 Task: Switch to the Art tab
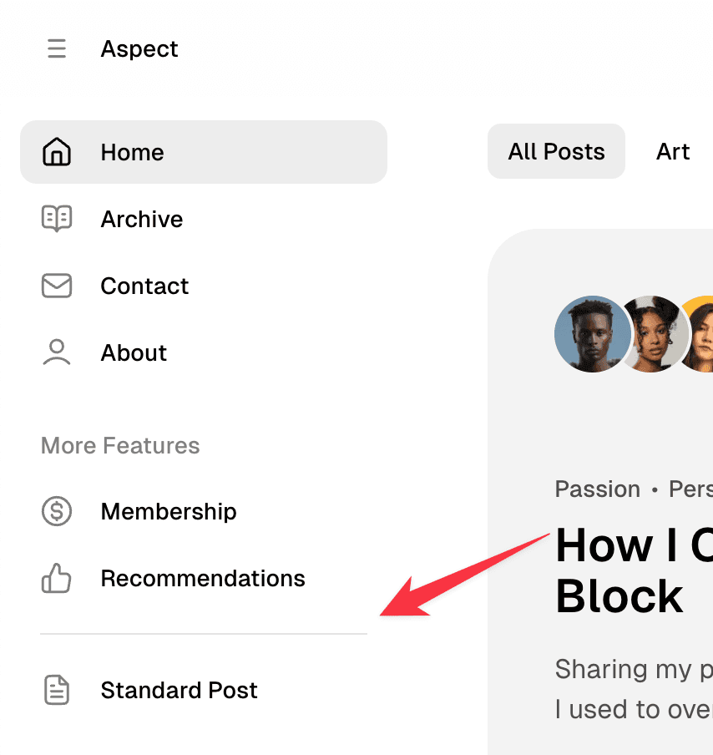pos(673,151)
